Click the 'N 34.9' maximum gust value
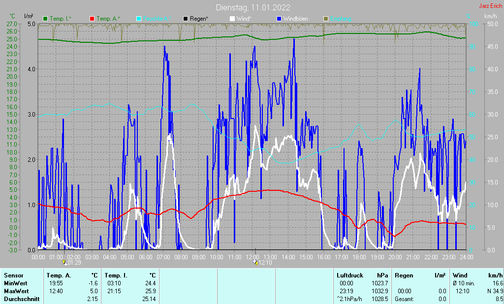The width and height of the screenshot is (504, 304). (495, 291)
